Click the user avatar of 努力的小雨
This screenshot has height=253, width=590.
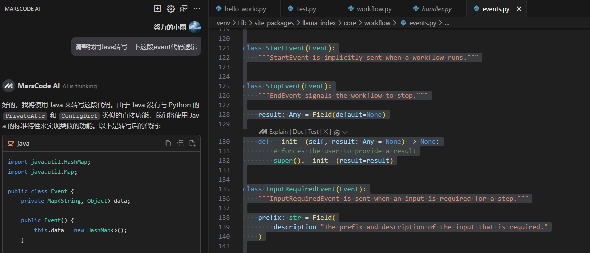(195, 27)
